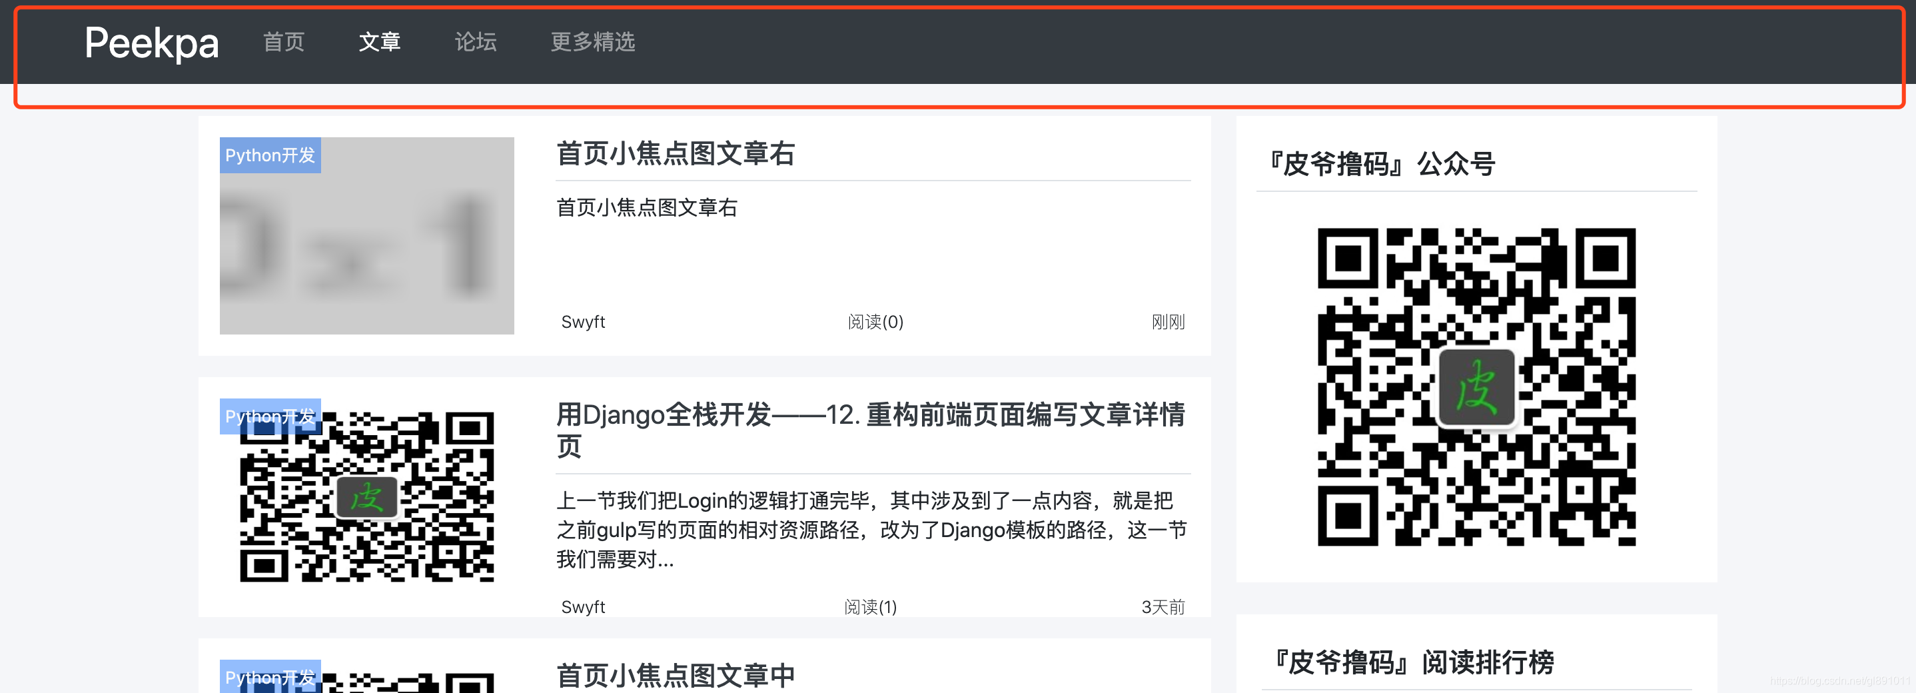Click author Swyft on the Django article
1916x693 pixels.
click(583, 606)
